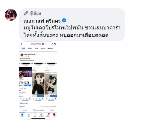Click the author microphone icon above the name
This screenshot has height=121, width=161.
coord(26,13)
